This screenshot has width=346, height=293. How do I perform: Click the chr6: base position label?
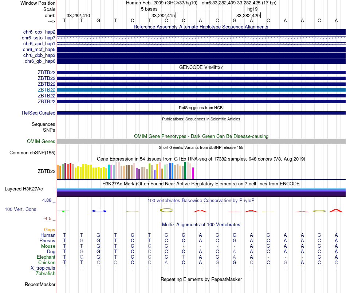(50, 15)
